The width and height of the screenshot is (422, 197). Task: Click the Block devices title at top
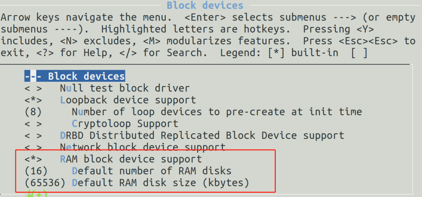[205, 5]
